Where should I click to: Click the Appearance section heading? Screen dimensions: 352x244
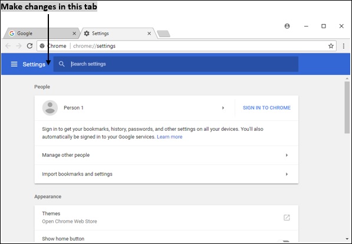click(x=48, y=197)
